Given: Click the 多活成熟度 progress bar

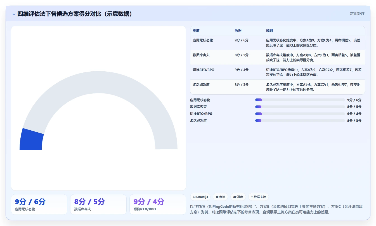Looking at the screenshot, I should point(300,121).
